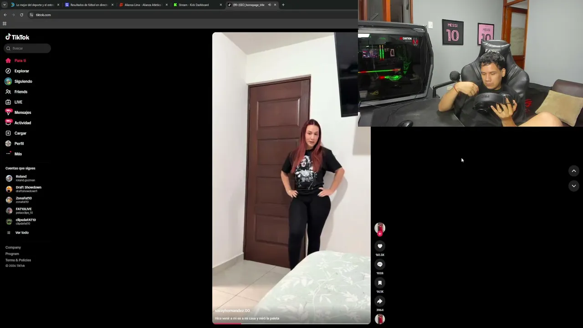
Task: Reload the TikTok page
Action: (21, 15)
